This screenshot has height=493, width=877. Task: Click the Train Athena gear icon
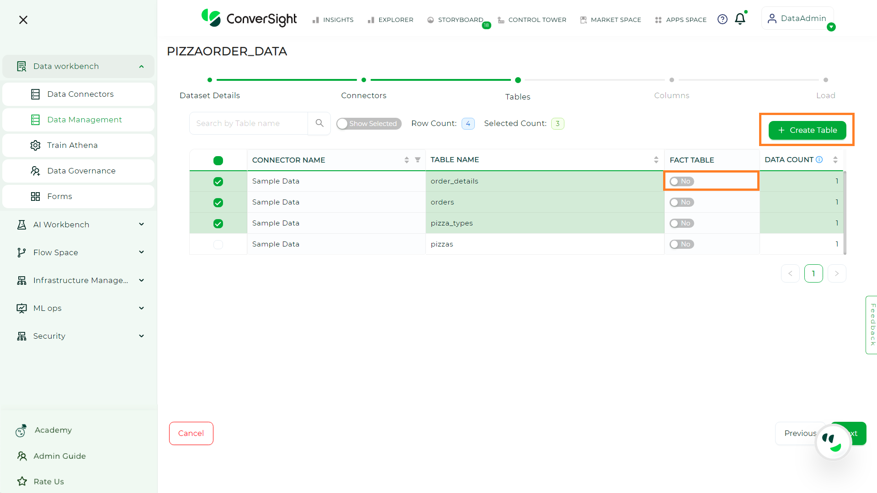click(35, 145)
